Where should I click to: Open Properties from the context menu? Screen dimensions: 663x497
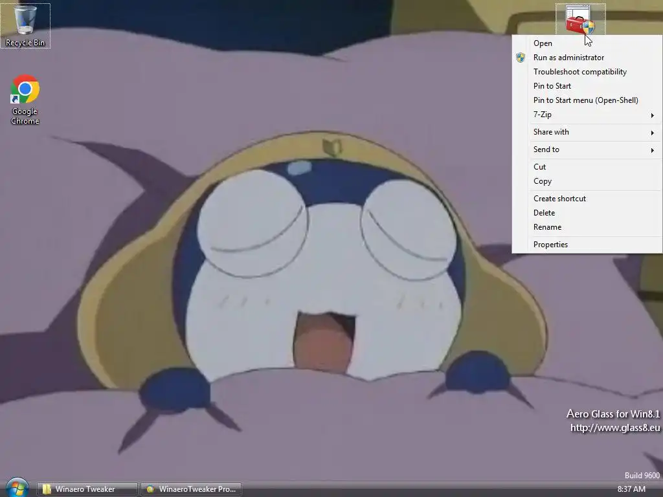click(x=587, y=244)
